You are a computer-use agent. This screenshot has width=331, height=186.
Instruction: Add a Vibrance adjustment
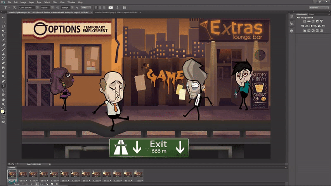click(321, 21)
